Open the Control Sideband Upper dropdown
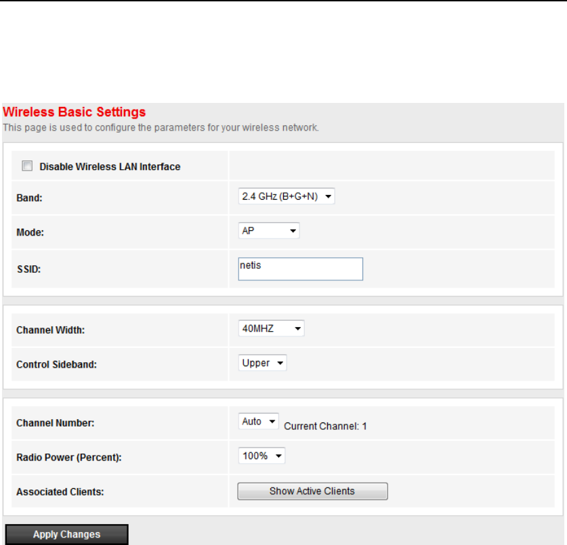Image resolution: width=567 pixels, height=545 pixels. [x=263, y=363]
